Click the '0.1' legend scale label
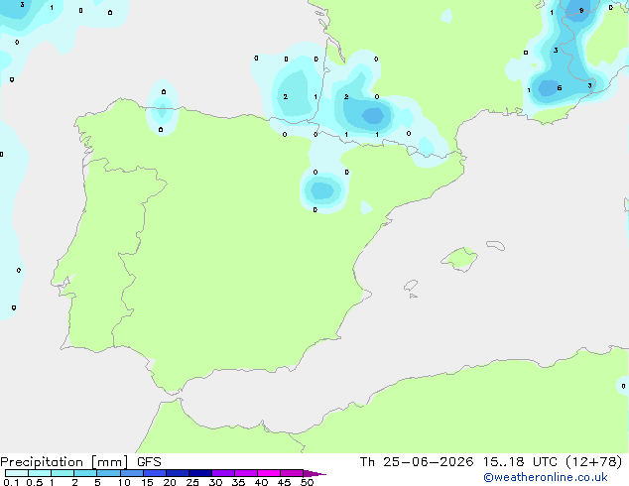Viewport: 629px width, 486px height. coord(11,482)
